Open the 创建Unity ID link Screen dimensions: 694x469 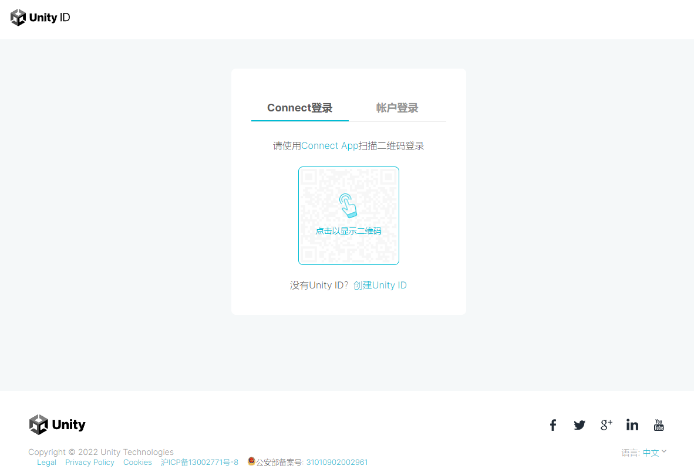380,285
